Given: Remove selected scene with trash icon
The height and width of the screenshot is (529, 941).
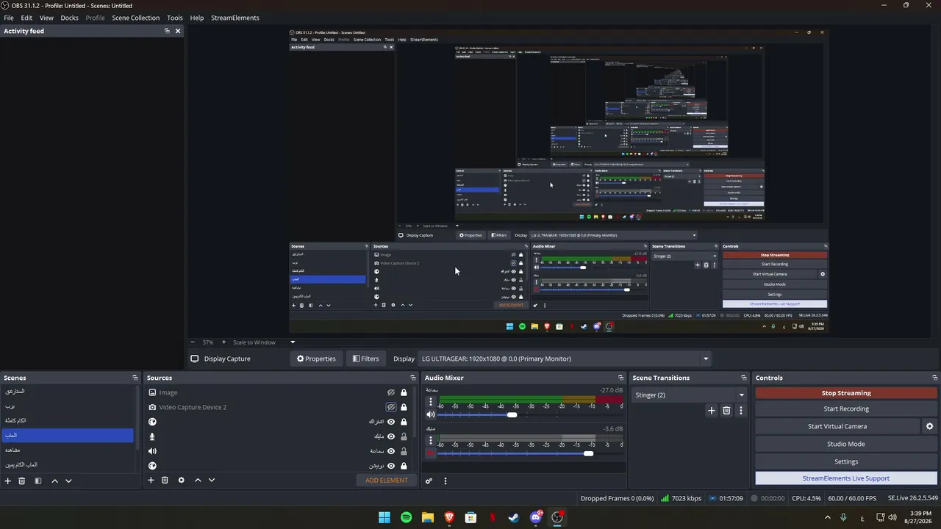Looking at the screenshot, I should coord(22,481).
